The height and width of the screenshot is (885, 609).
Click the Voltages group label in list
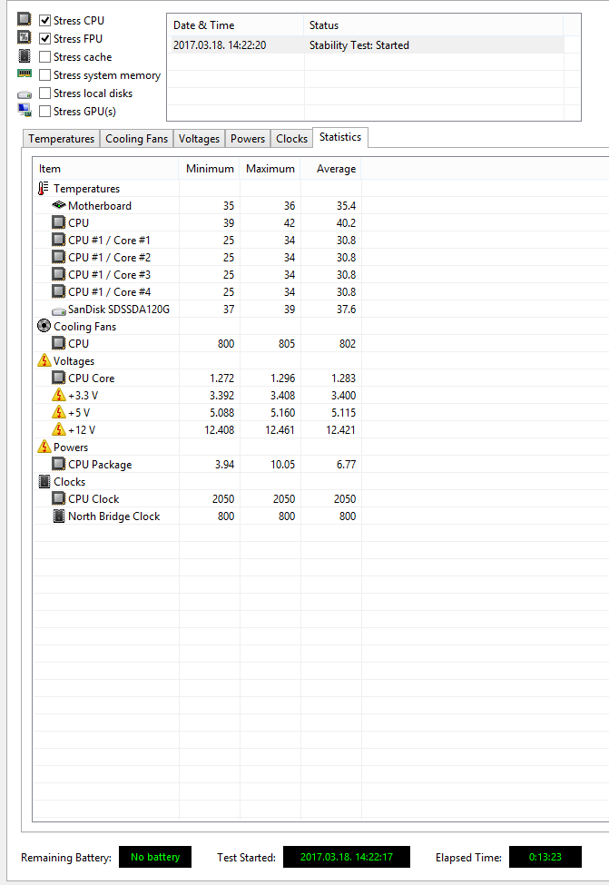[x=74, y=361]
